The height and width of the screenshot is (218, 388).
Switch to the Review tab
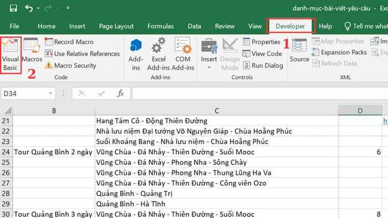point(224,26)
